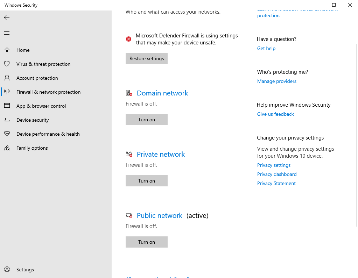Click the Device performance & health heart icon

7,134
